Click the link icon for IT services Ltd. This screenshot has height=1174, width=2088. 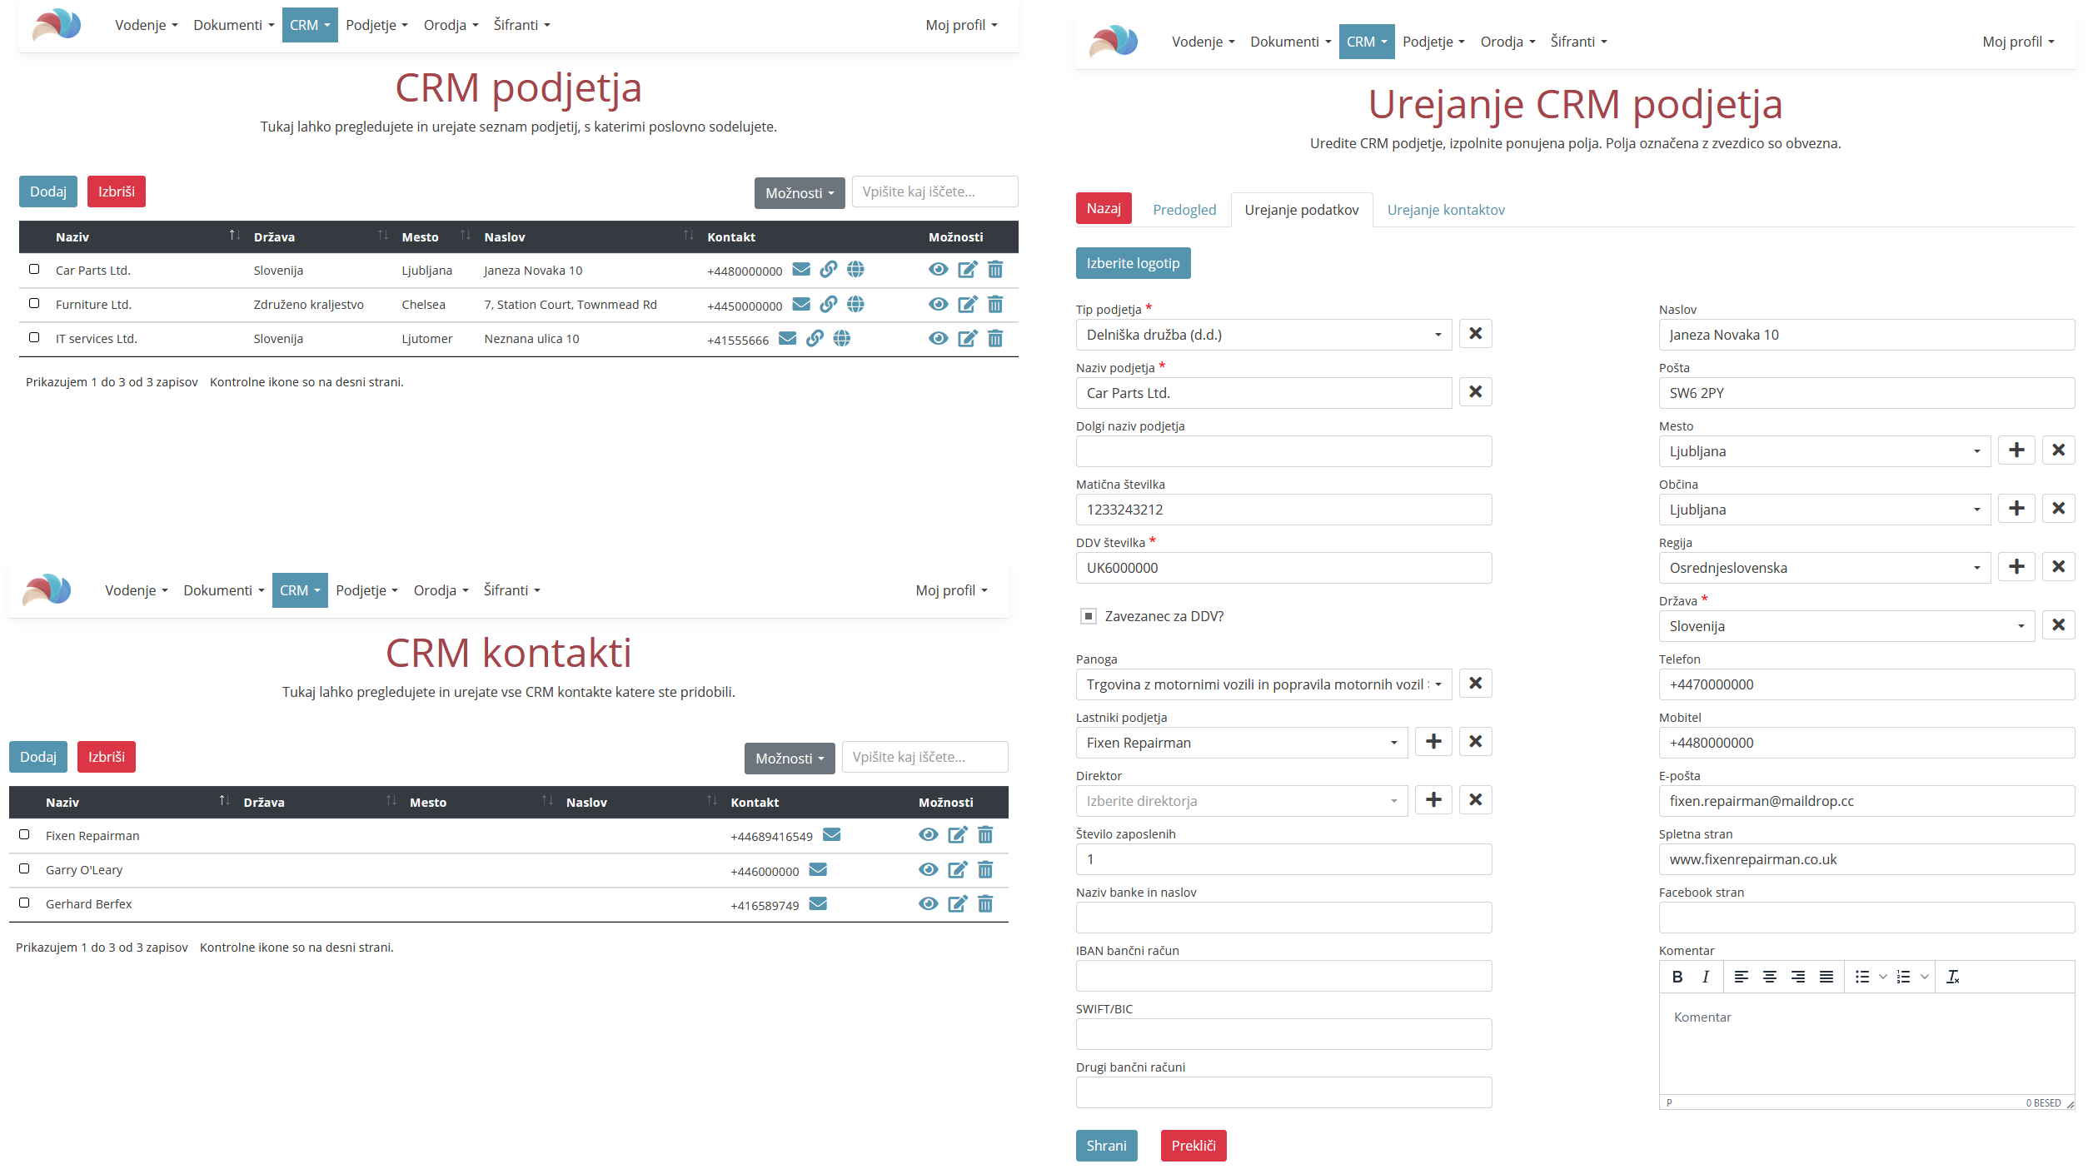[814, 338]
